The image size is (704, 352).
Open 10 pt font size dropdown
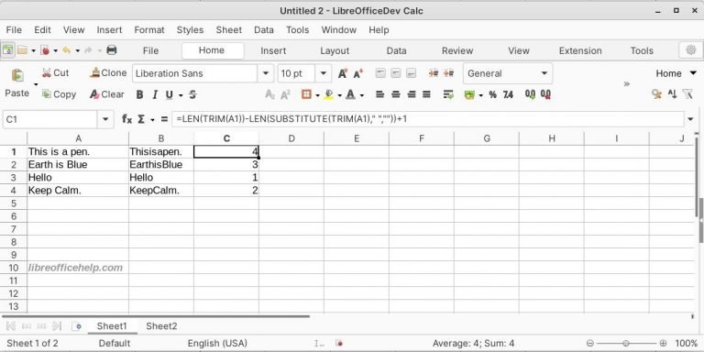click(323, 73)
